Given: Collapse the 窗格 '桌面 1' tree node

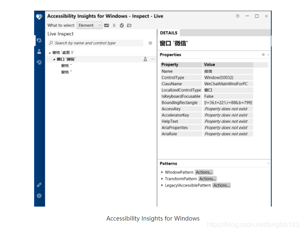Looking at the screenshot, I should click(x=49, y=53).
